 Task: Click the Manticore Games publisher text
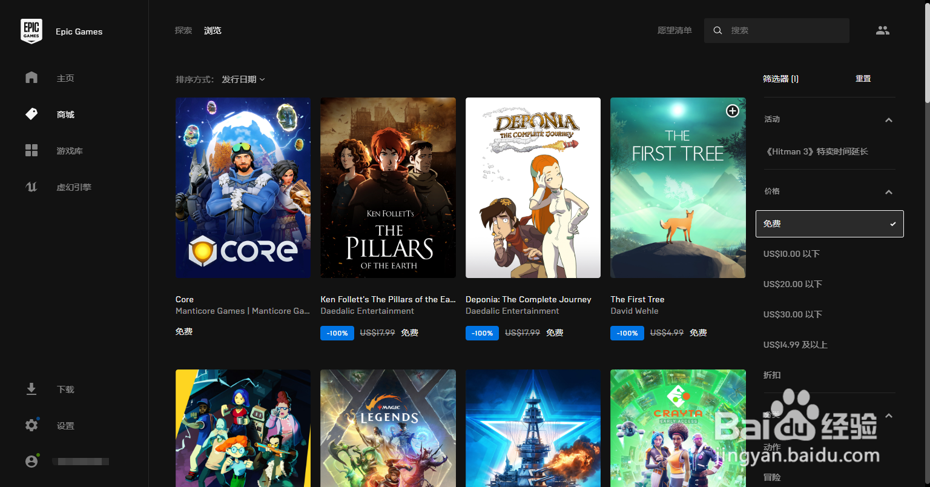243,311
